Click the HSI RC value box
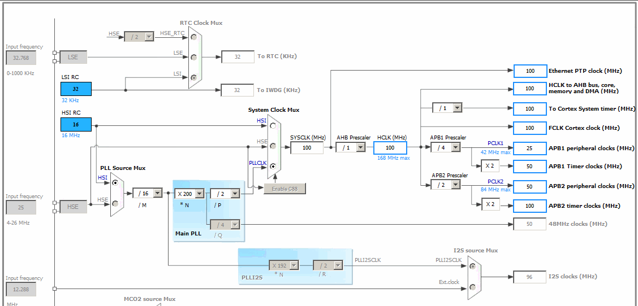Screen dimensions: 638x306 point(76,124)
